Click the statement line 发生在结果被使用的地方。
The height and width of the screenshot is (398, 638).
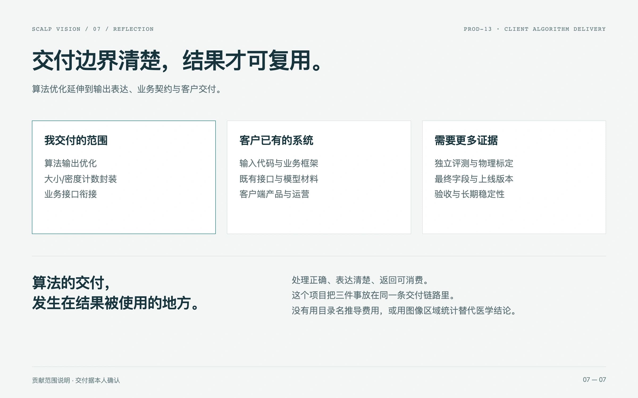coord(116,303)
